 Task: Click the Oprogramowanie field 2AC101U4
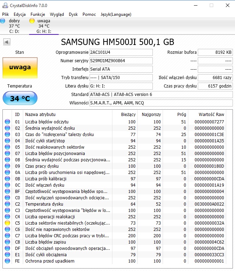coord(121,52)
